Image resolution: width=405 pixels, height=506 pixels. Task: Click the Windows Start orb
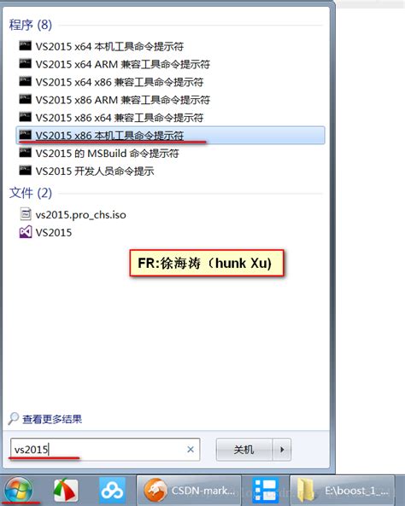pyautogui.click(x=19, y=491)
